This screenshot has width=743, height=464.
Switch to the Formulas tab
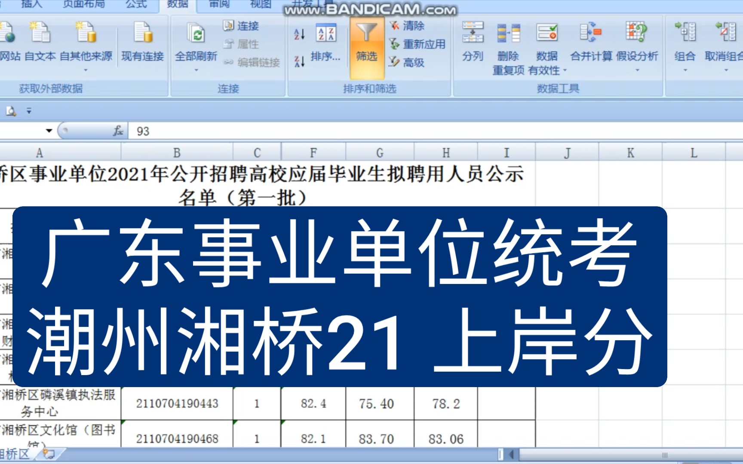pos(136,4)
